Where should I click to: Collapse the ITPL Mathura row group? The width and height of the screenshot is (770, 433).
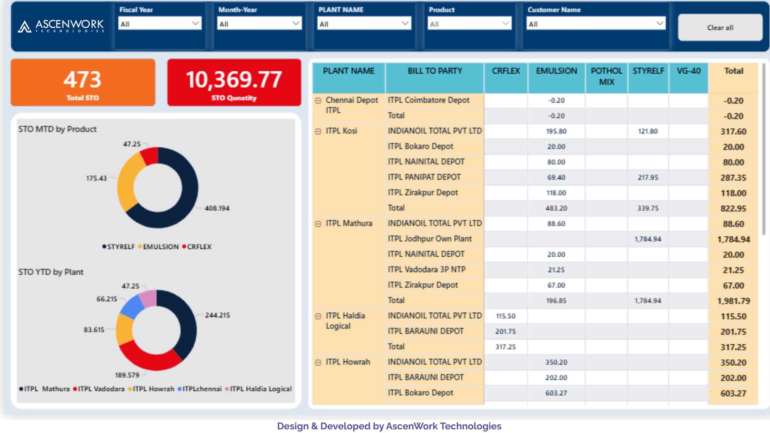pos(318,224)
